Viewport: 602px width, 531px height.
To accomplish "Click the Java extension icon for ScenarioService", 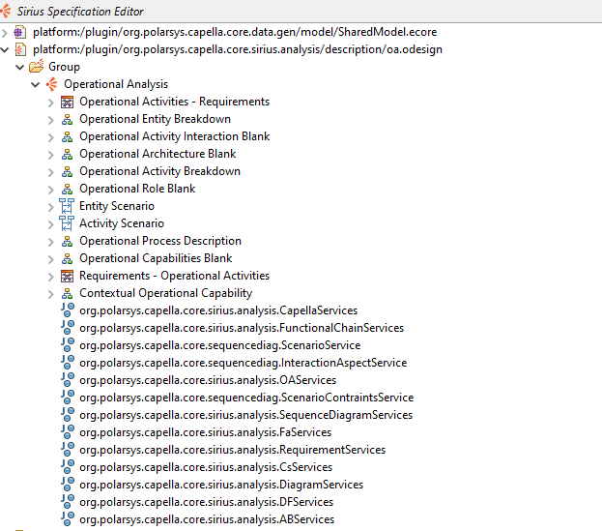I will tap(68, 344).
